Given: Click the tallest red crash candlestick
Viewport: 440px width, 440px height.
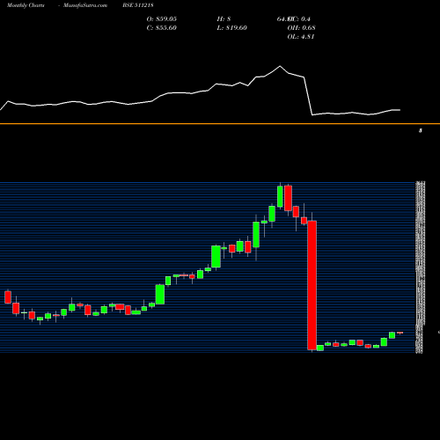Looking at the screenshot, I should coord(312,285).
